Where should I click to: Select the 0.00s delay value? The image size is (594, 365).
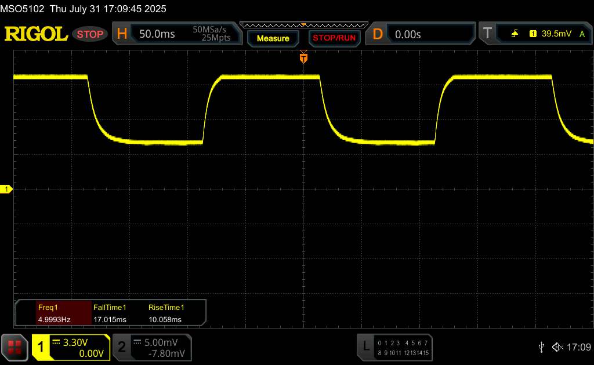pyautogui.click(x=408, y=34)
